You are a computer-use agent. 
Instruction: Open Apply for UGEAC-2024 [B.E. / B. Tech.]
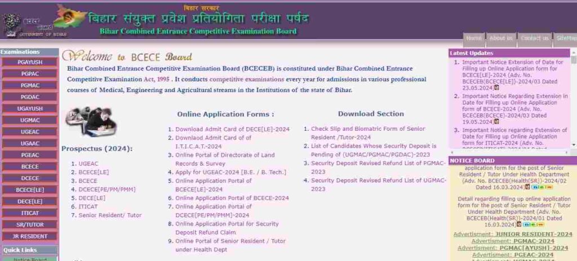point(230,172)
